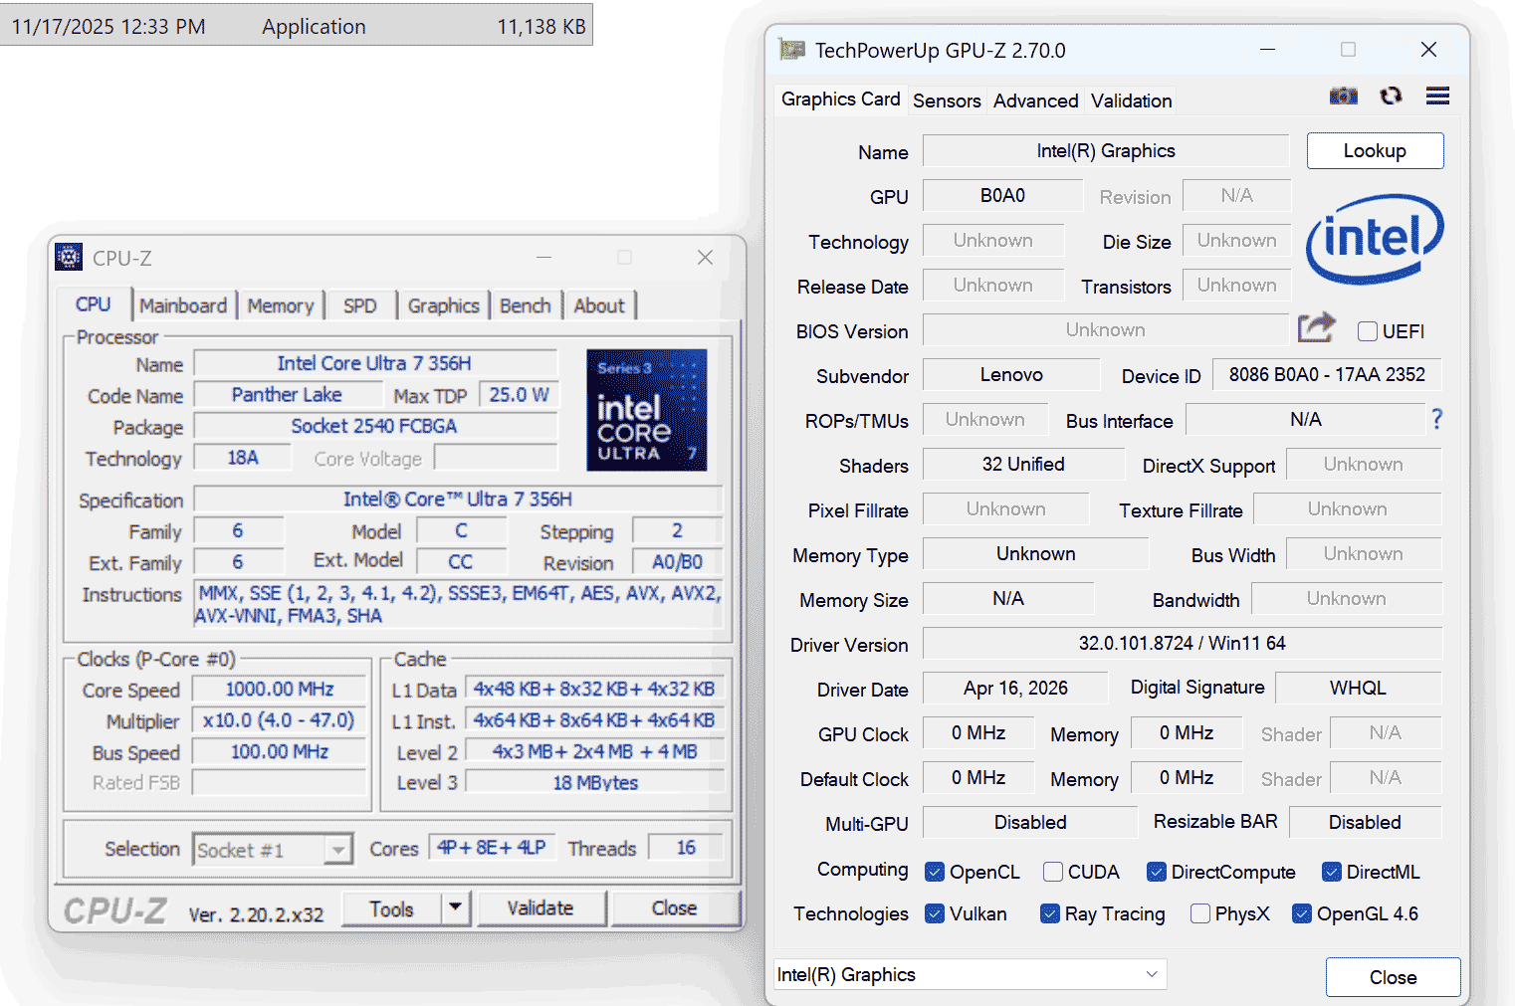Switch to the Mainboard tab in CPU-Z

pyautogui.click(x=183, y=305)
